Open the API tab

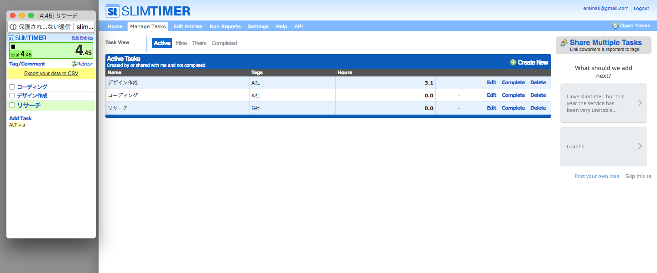pos(298,26)
